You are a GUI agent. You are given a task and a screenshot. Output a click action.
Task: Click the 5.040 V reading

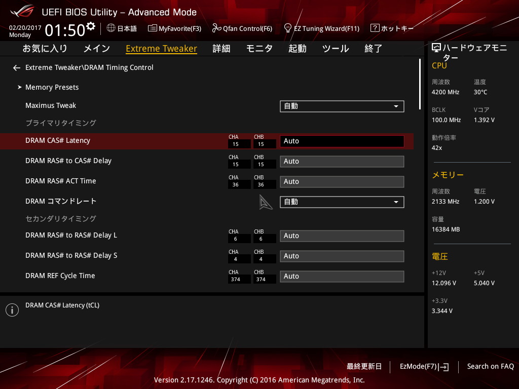coord(484,283)
